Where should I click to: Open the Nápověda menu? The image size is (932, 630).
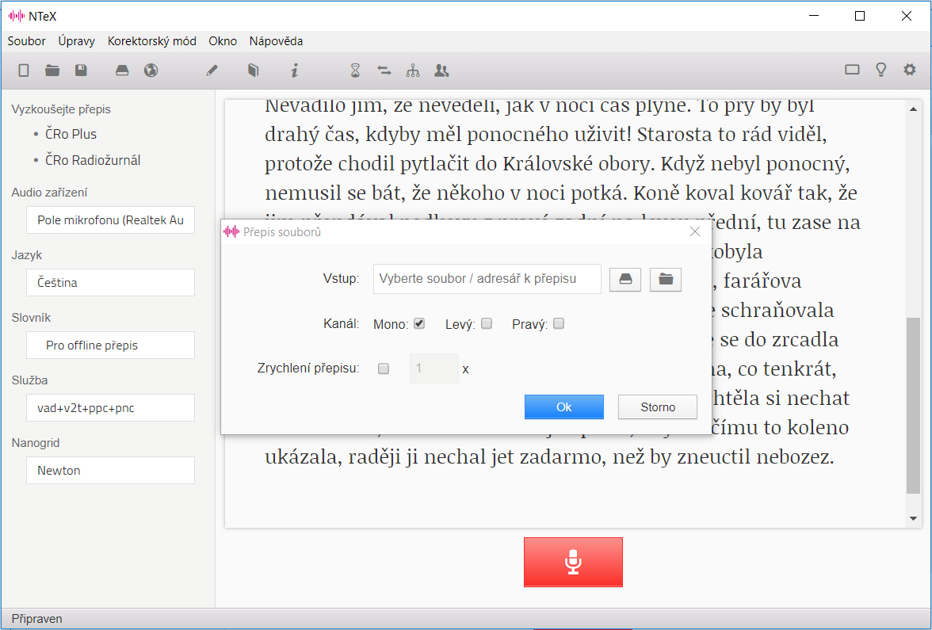pyautogui.click(x=276, y=41)
